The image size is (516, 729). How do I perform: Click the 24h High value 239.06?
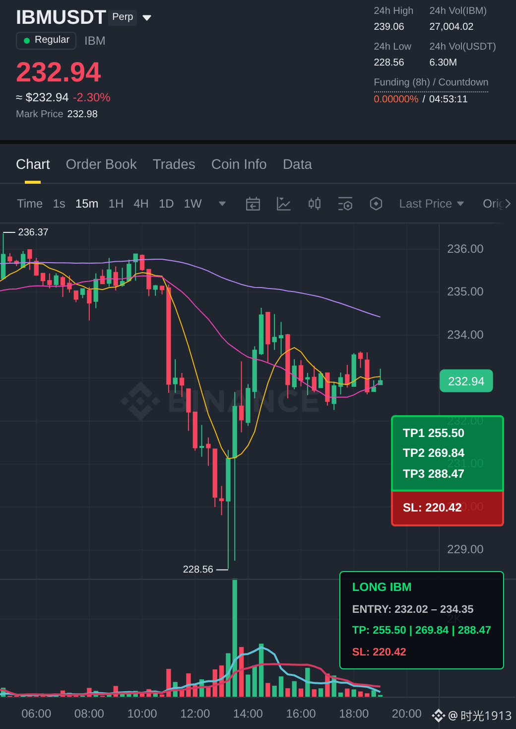(389, 26)
